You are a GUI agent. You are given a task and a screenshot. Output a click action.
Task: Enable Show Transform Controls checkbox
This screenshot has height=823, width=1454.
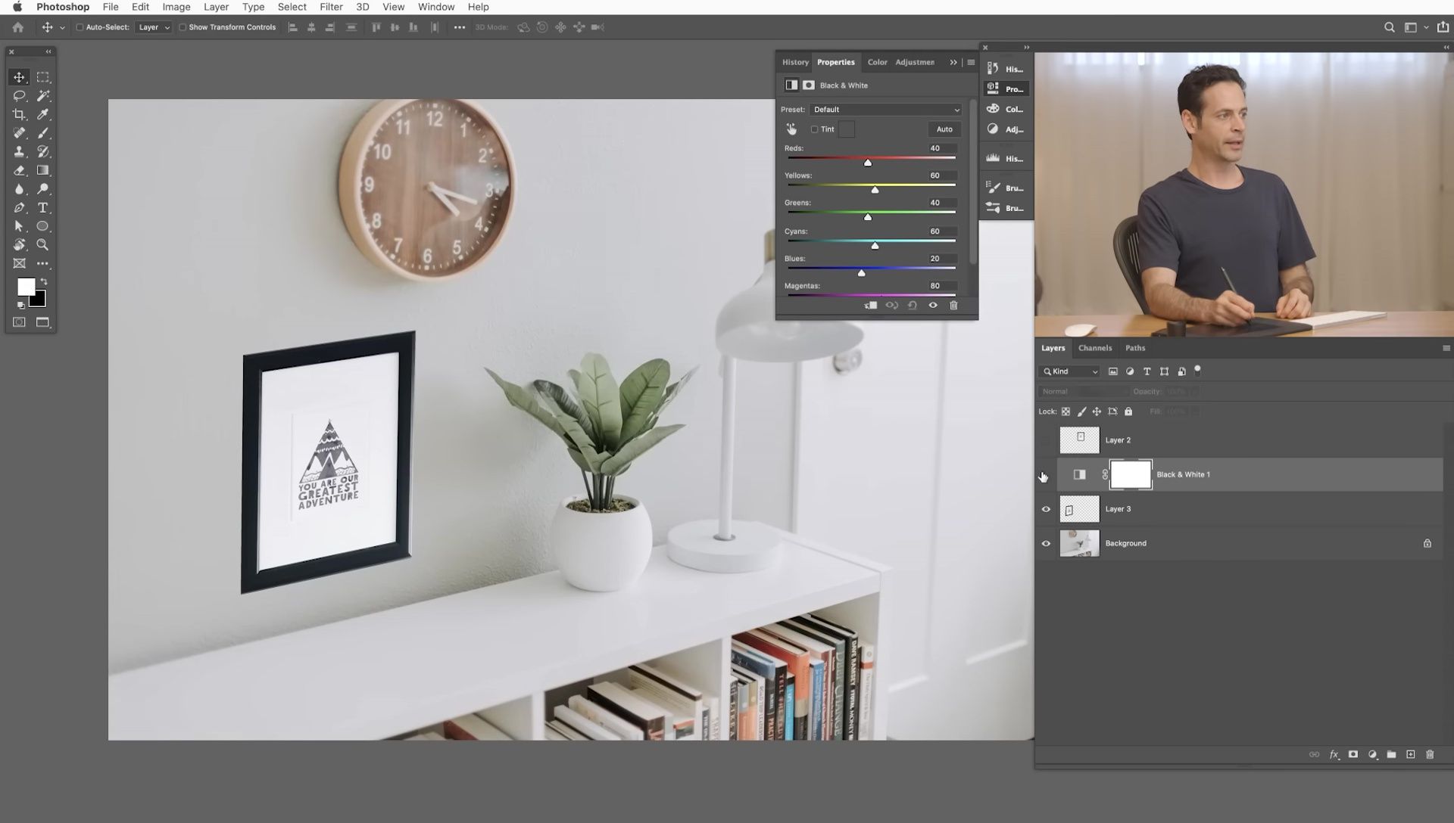[x=182, y=27]
